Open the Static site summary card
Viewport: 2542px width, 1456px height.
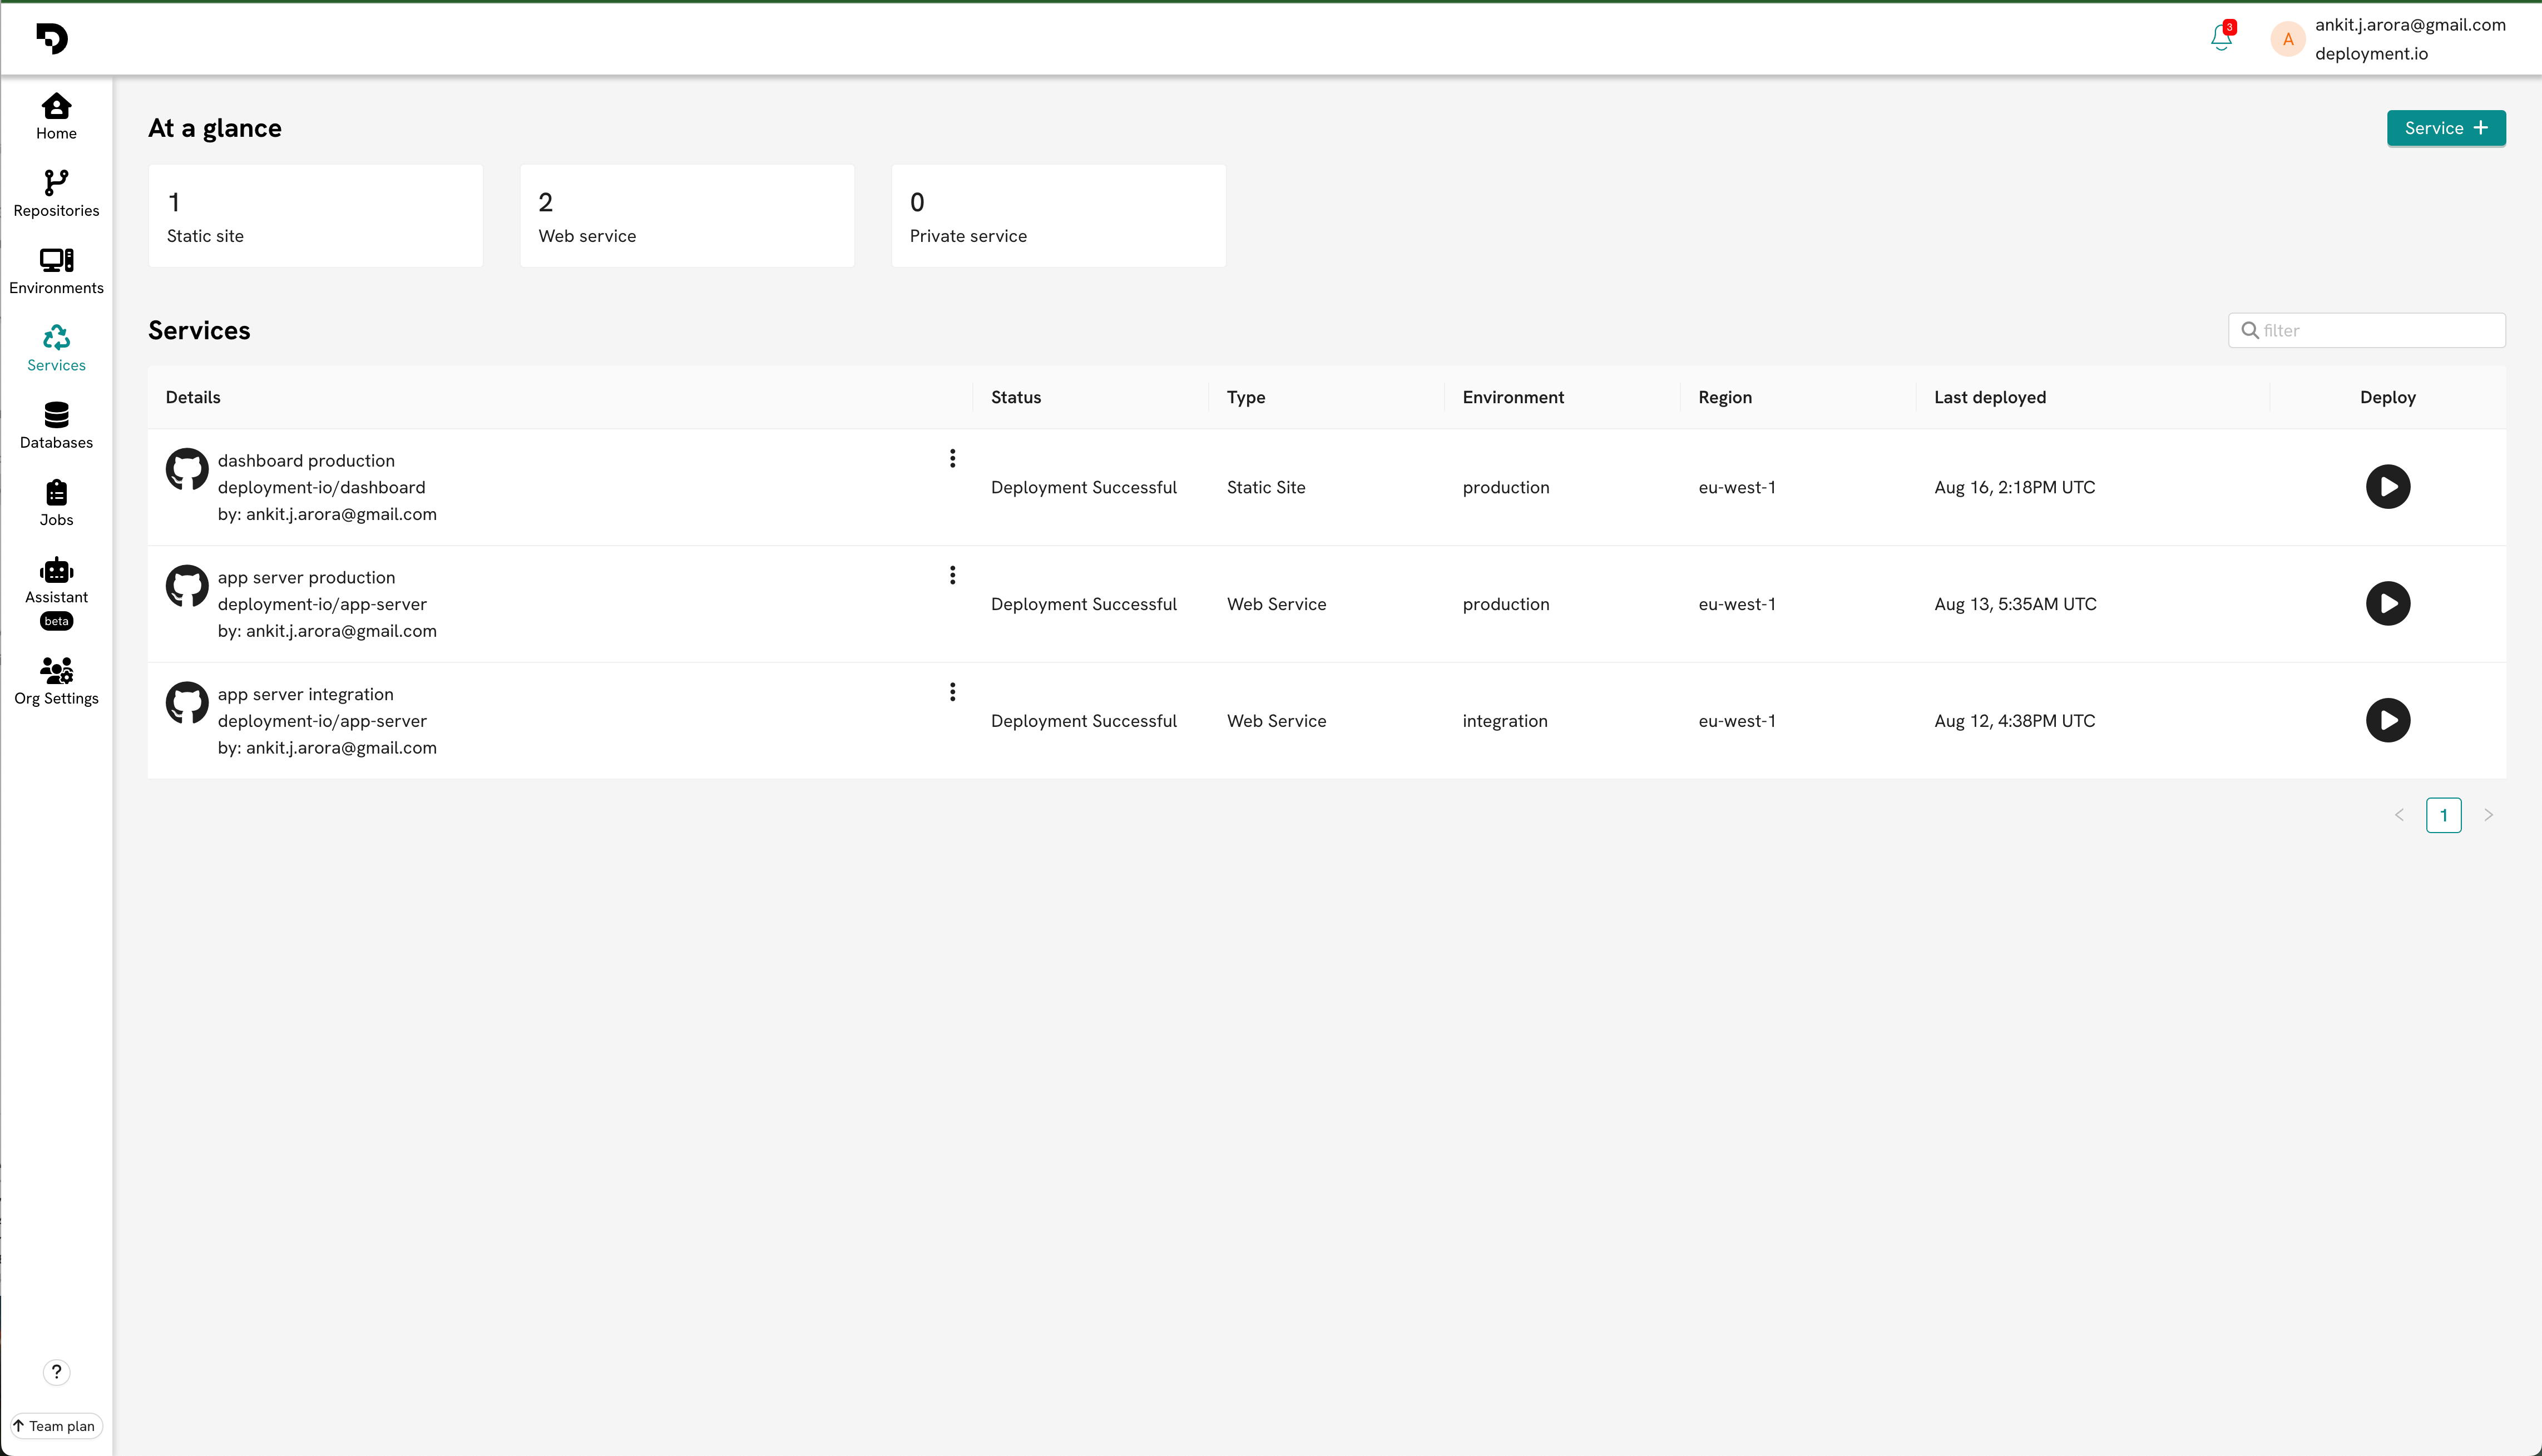click(315, 216)
